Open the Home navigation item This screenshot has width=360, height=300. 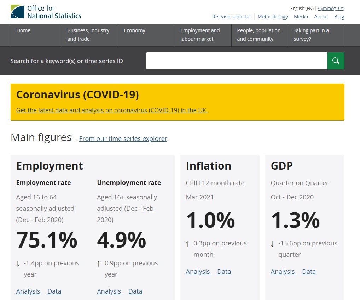24,30
